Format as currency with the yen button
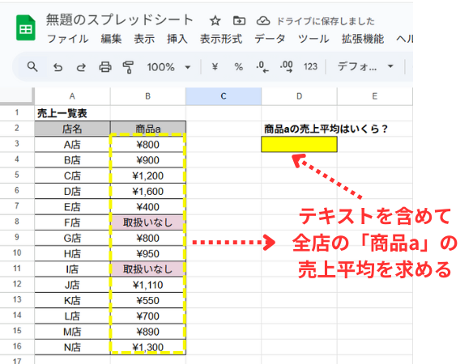Screen dimensions: 473x364 215,66
